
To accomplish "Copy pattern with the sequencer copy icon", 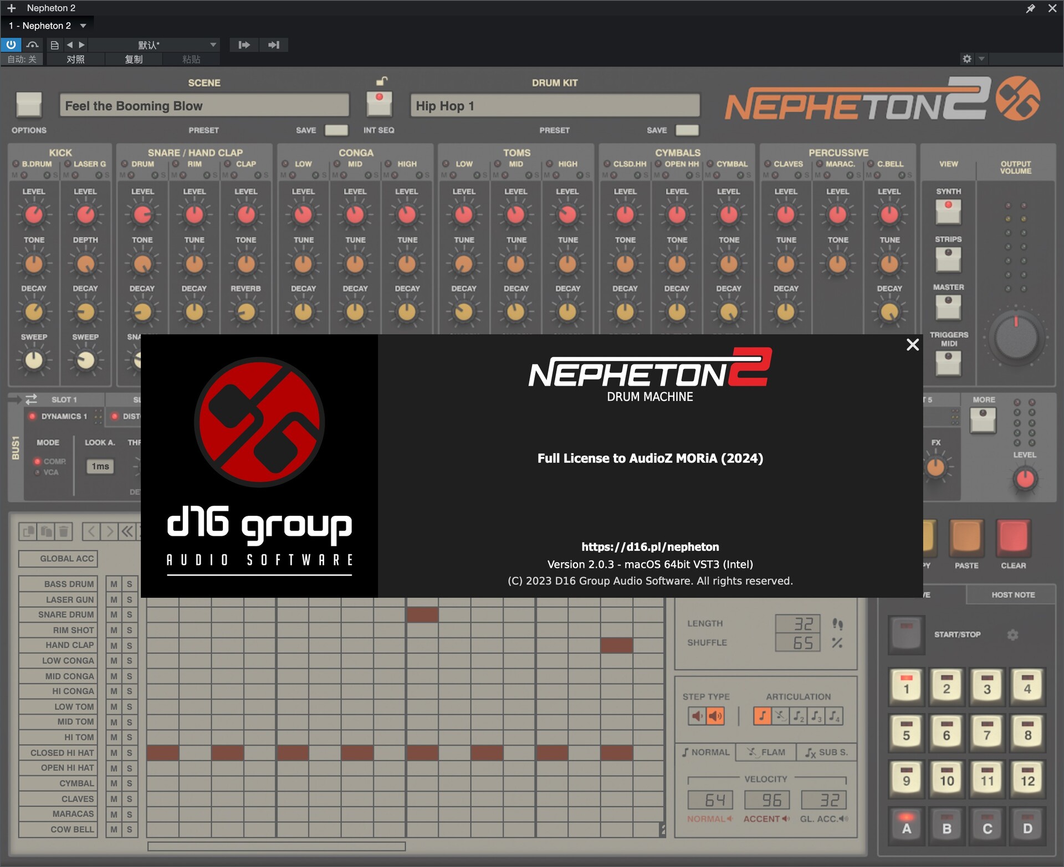I will [x=28, y=532].
